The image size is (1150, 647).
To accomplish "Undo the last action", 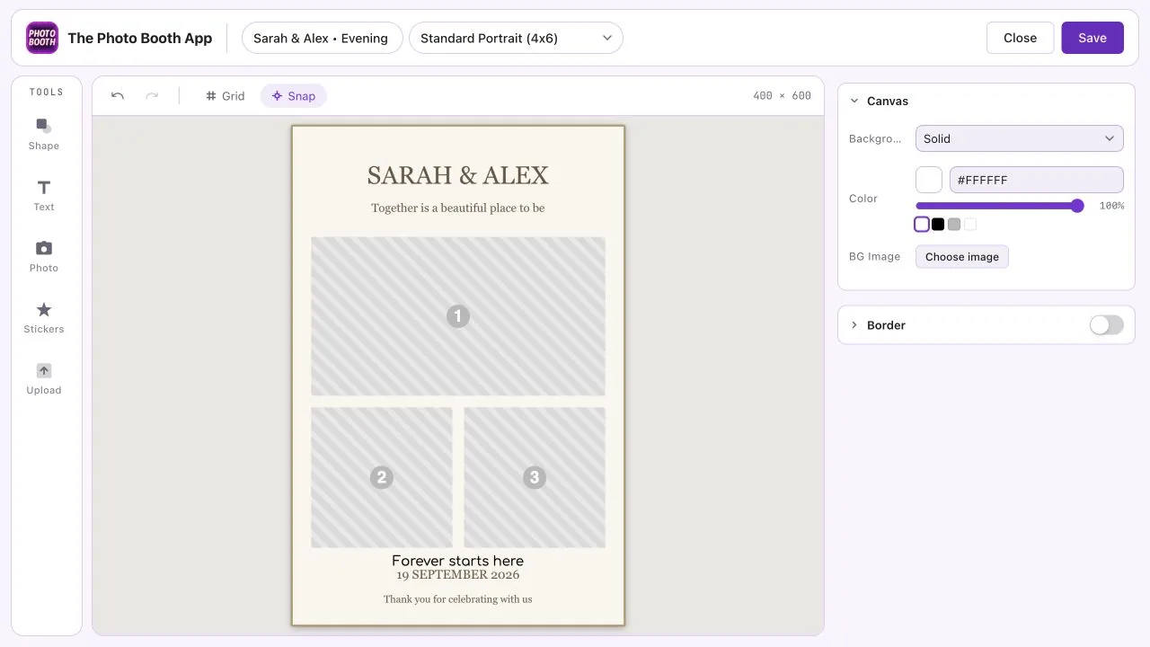I will (118, 96).
